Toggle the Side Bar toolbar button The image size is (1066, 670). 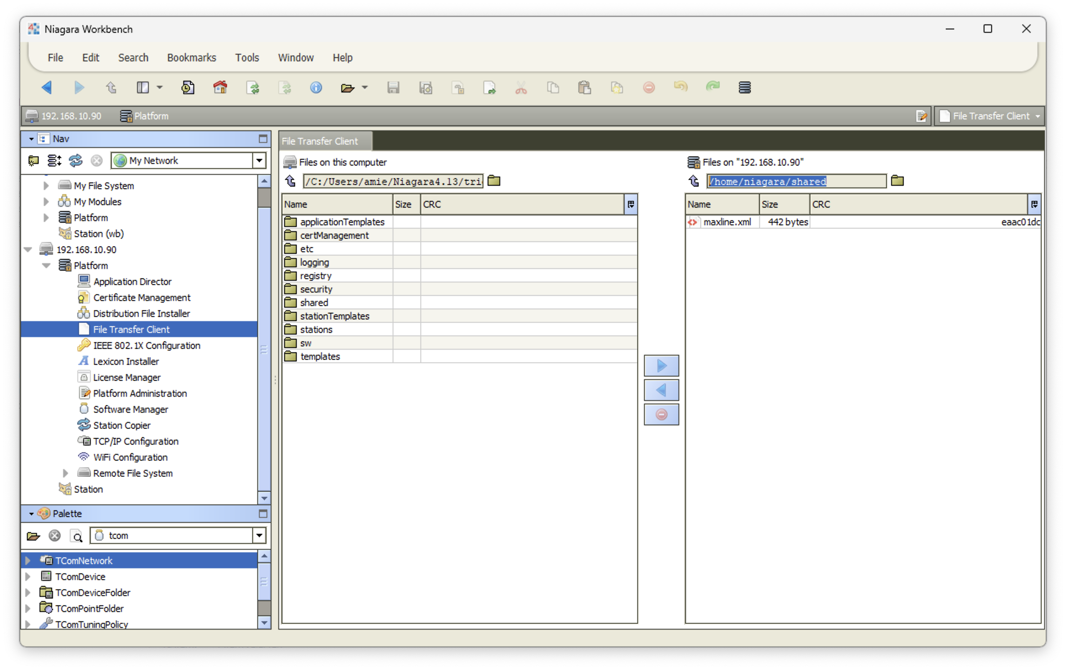(142, 87)
